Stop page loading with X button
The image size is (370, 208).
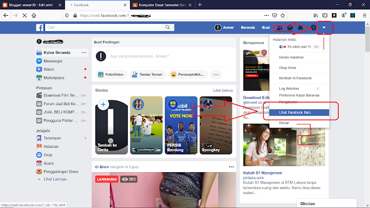point(24,16)
